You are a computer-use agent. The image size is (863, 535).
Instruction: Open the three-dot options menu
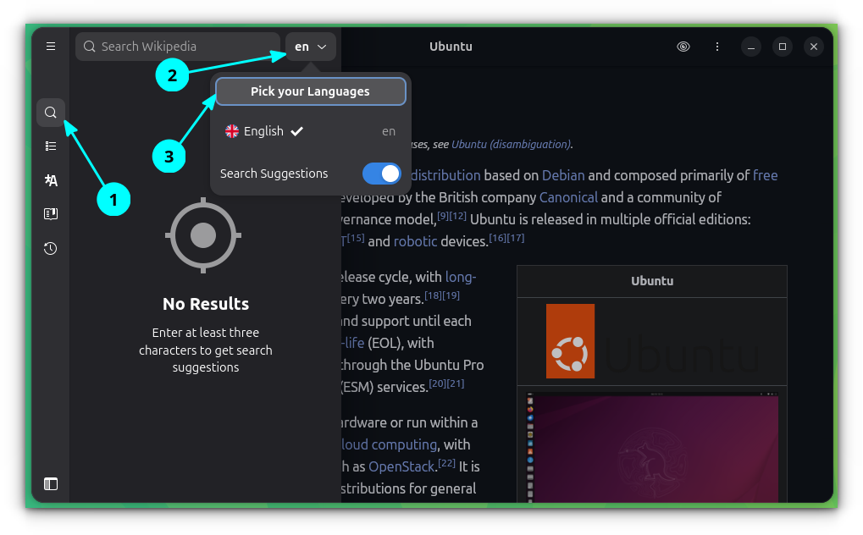[x=716, y=46]
